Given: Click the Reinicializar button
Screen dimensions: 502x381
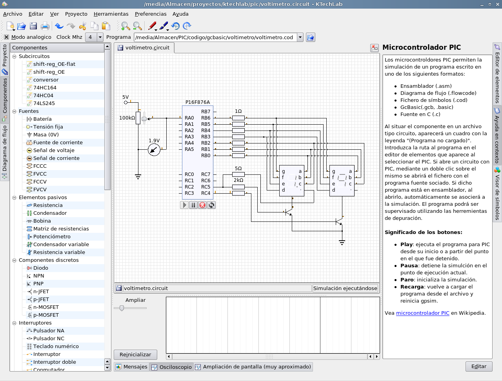Looking at the screenshot, I should point(135,354).
